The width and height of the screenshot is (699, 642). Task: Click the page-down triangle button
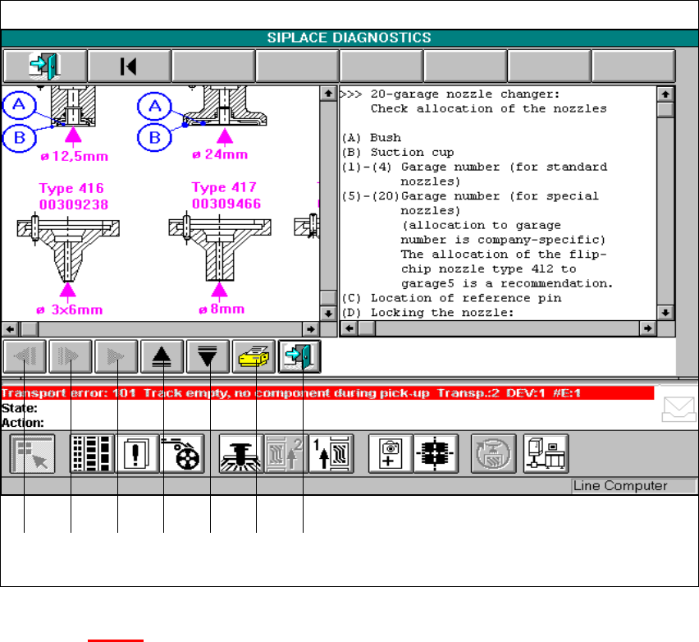[x=208, y=356]
